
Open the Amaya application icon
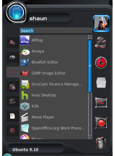(x=25, y=51)
